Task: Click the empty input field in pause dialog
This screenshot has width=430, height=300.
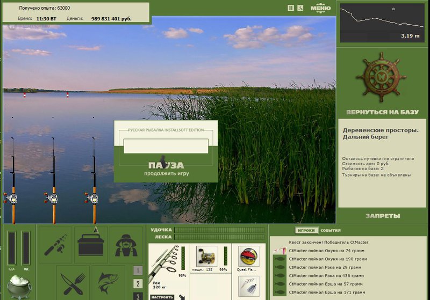Action: point(166,146)
